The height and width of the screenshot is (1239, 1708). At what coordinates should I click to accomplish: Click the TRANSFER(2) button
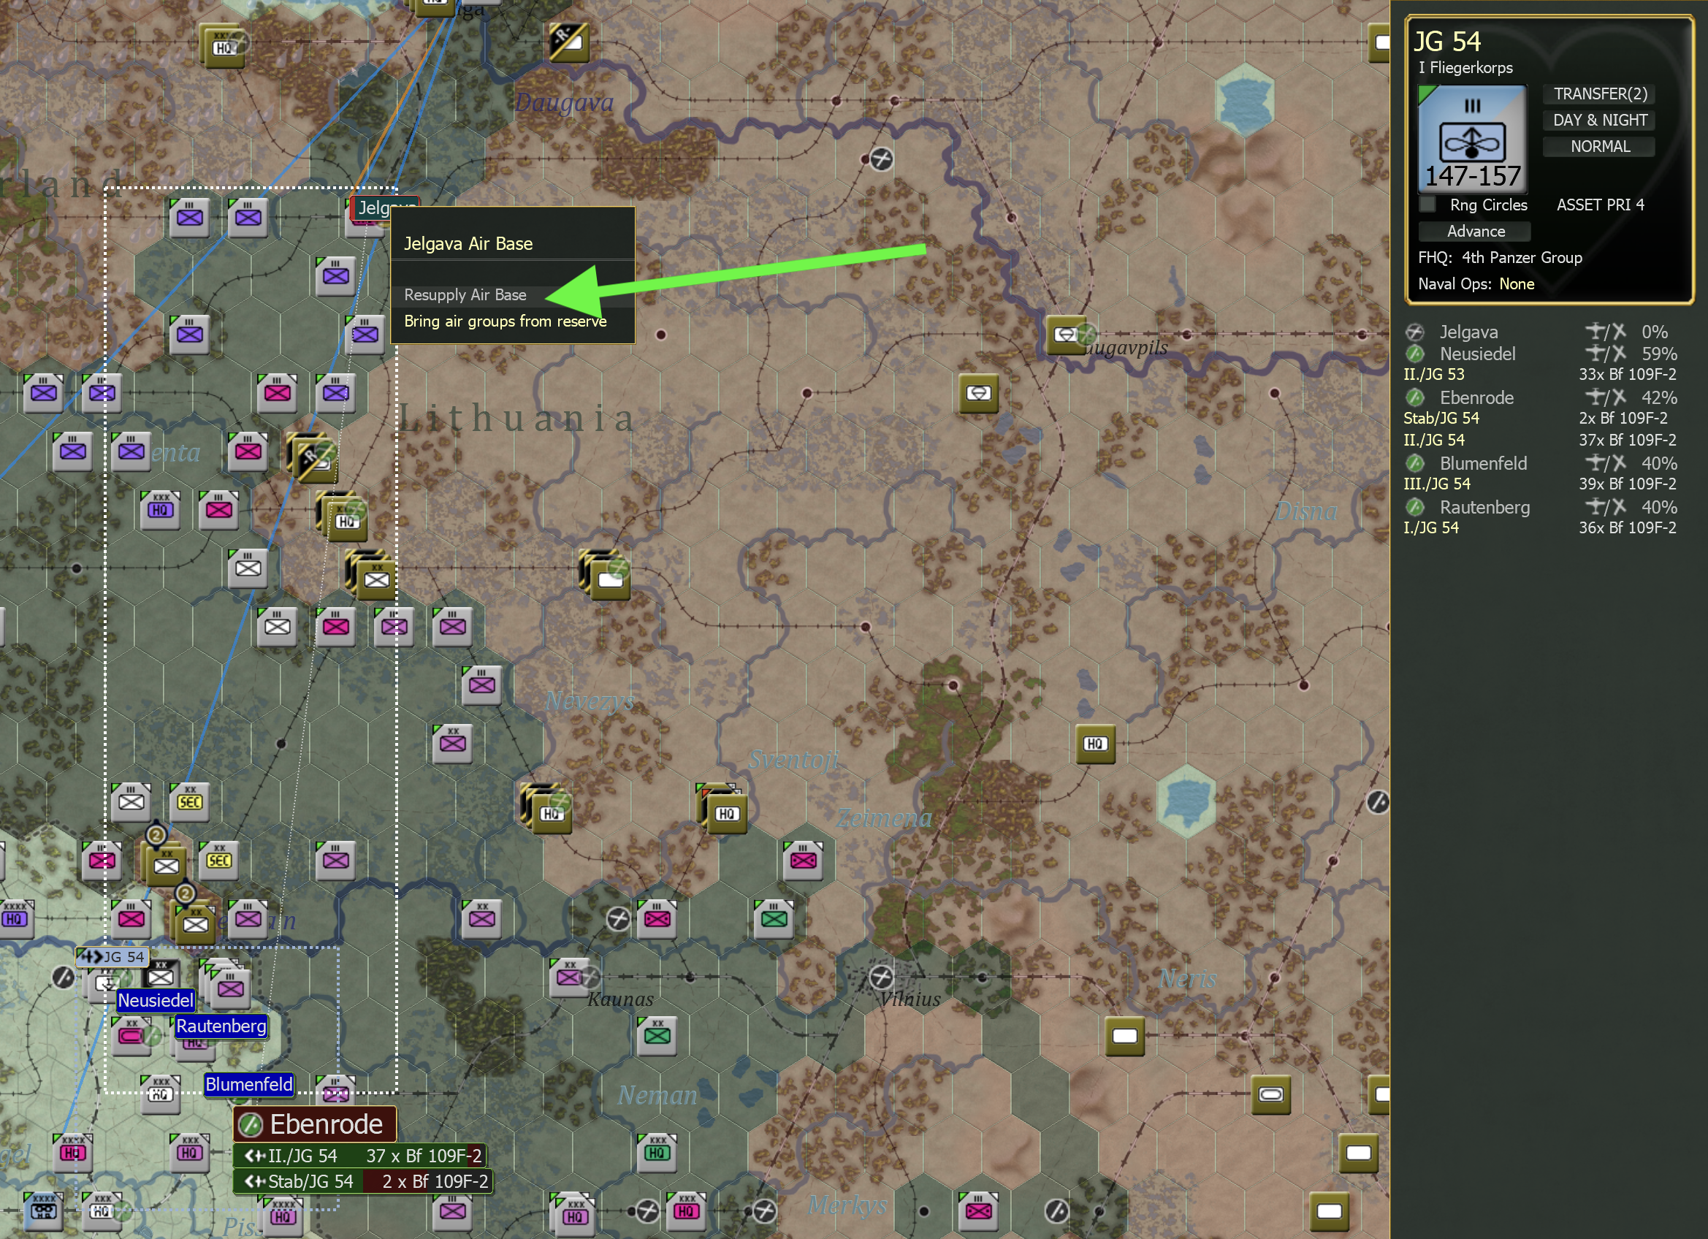pyautogui.click(x=1601, y=94)
